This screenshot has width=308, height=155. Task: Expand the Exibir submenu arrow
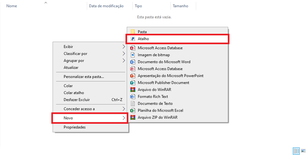point(124,47)
